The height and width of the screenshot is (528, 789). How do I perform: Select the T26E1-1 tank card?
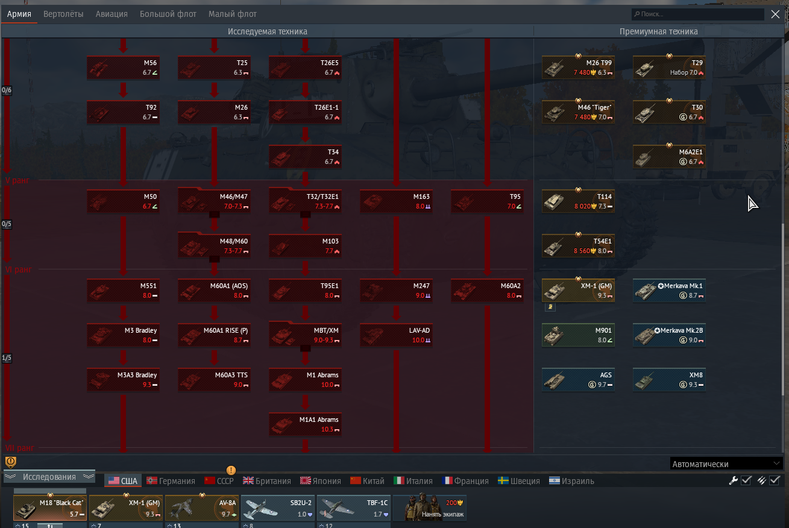tap(306, 112)
